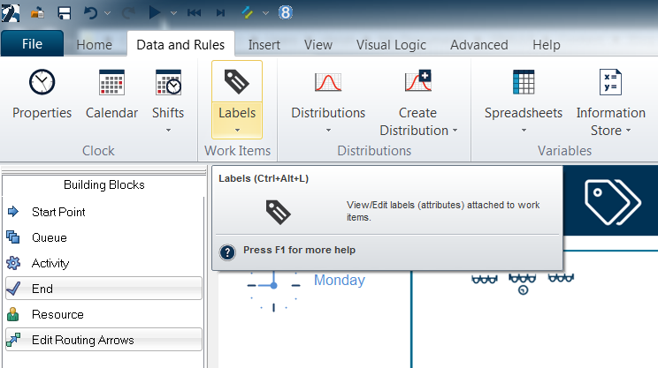Open the Play button options dropdown
The height and width of the screenshot is (368, 658).
coord(173,13)
